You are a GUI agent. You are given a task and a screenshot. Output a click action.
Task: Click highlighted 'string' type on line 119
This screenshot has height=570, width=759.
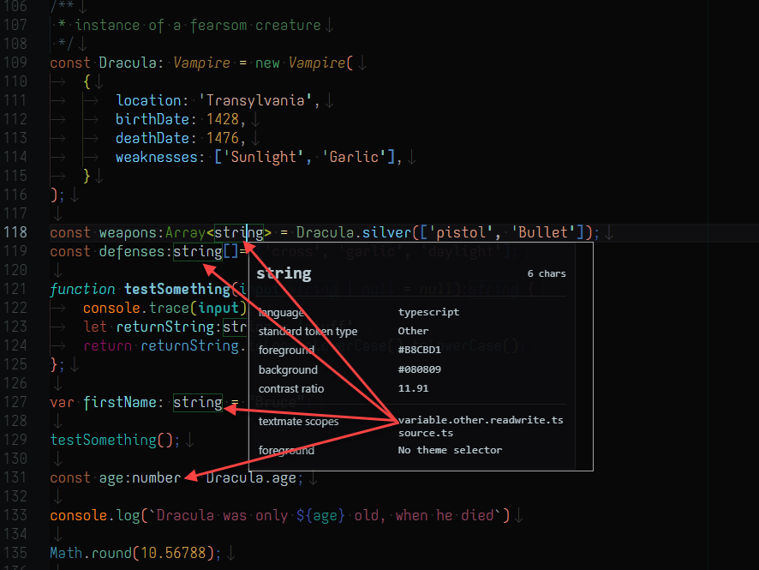[x=198, y=251]
